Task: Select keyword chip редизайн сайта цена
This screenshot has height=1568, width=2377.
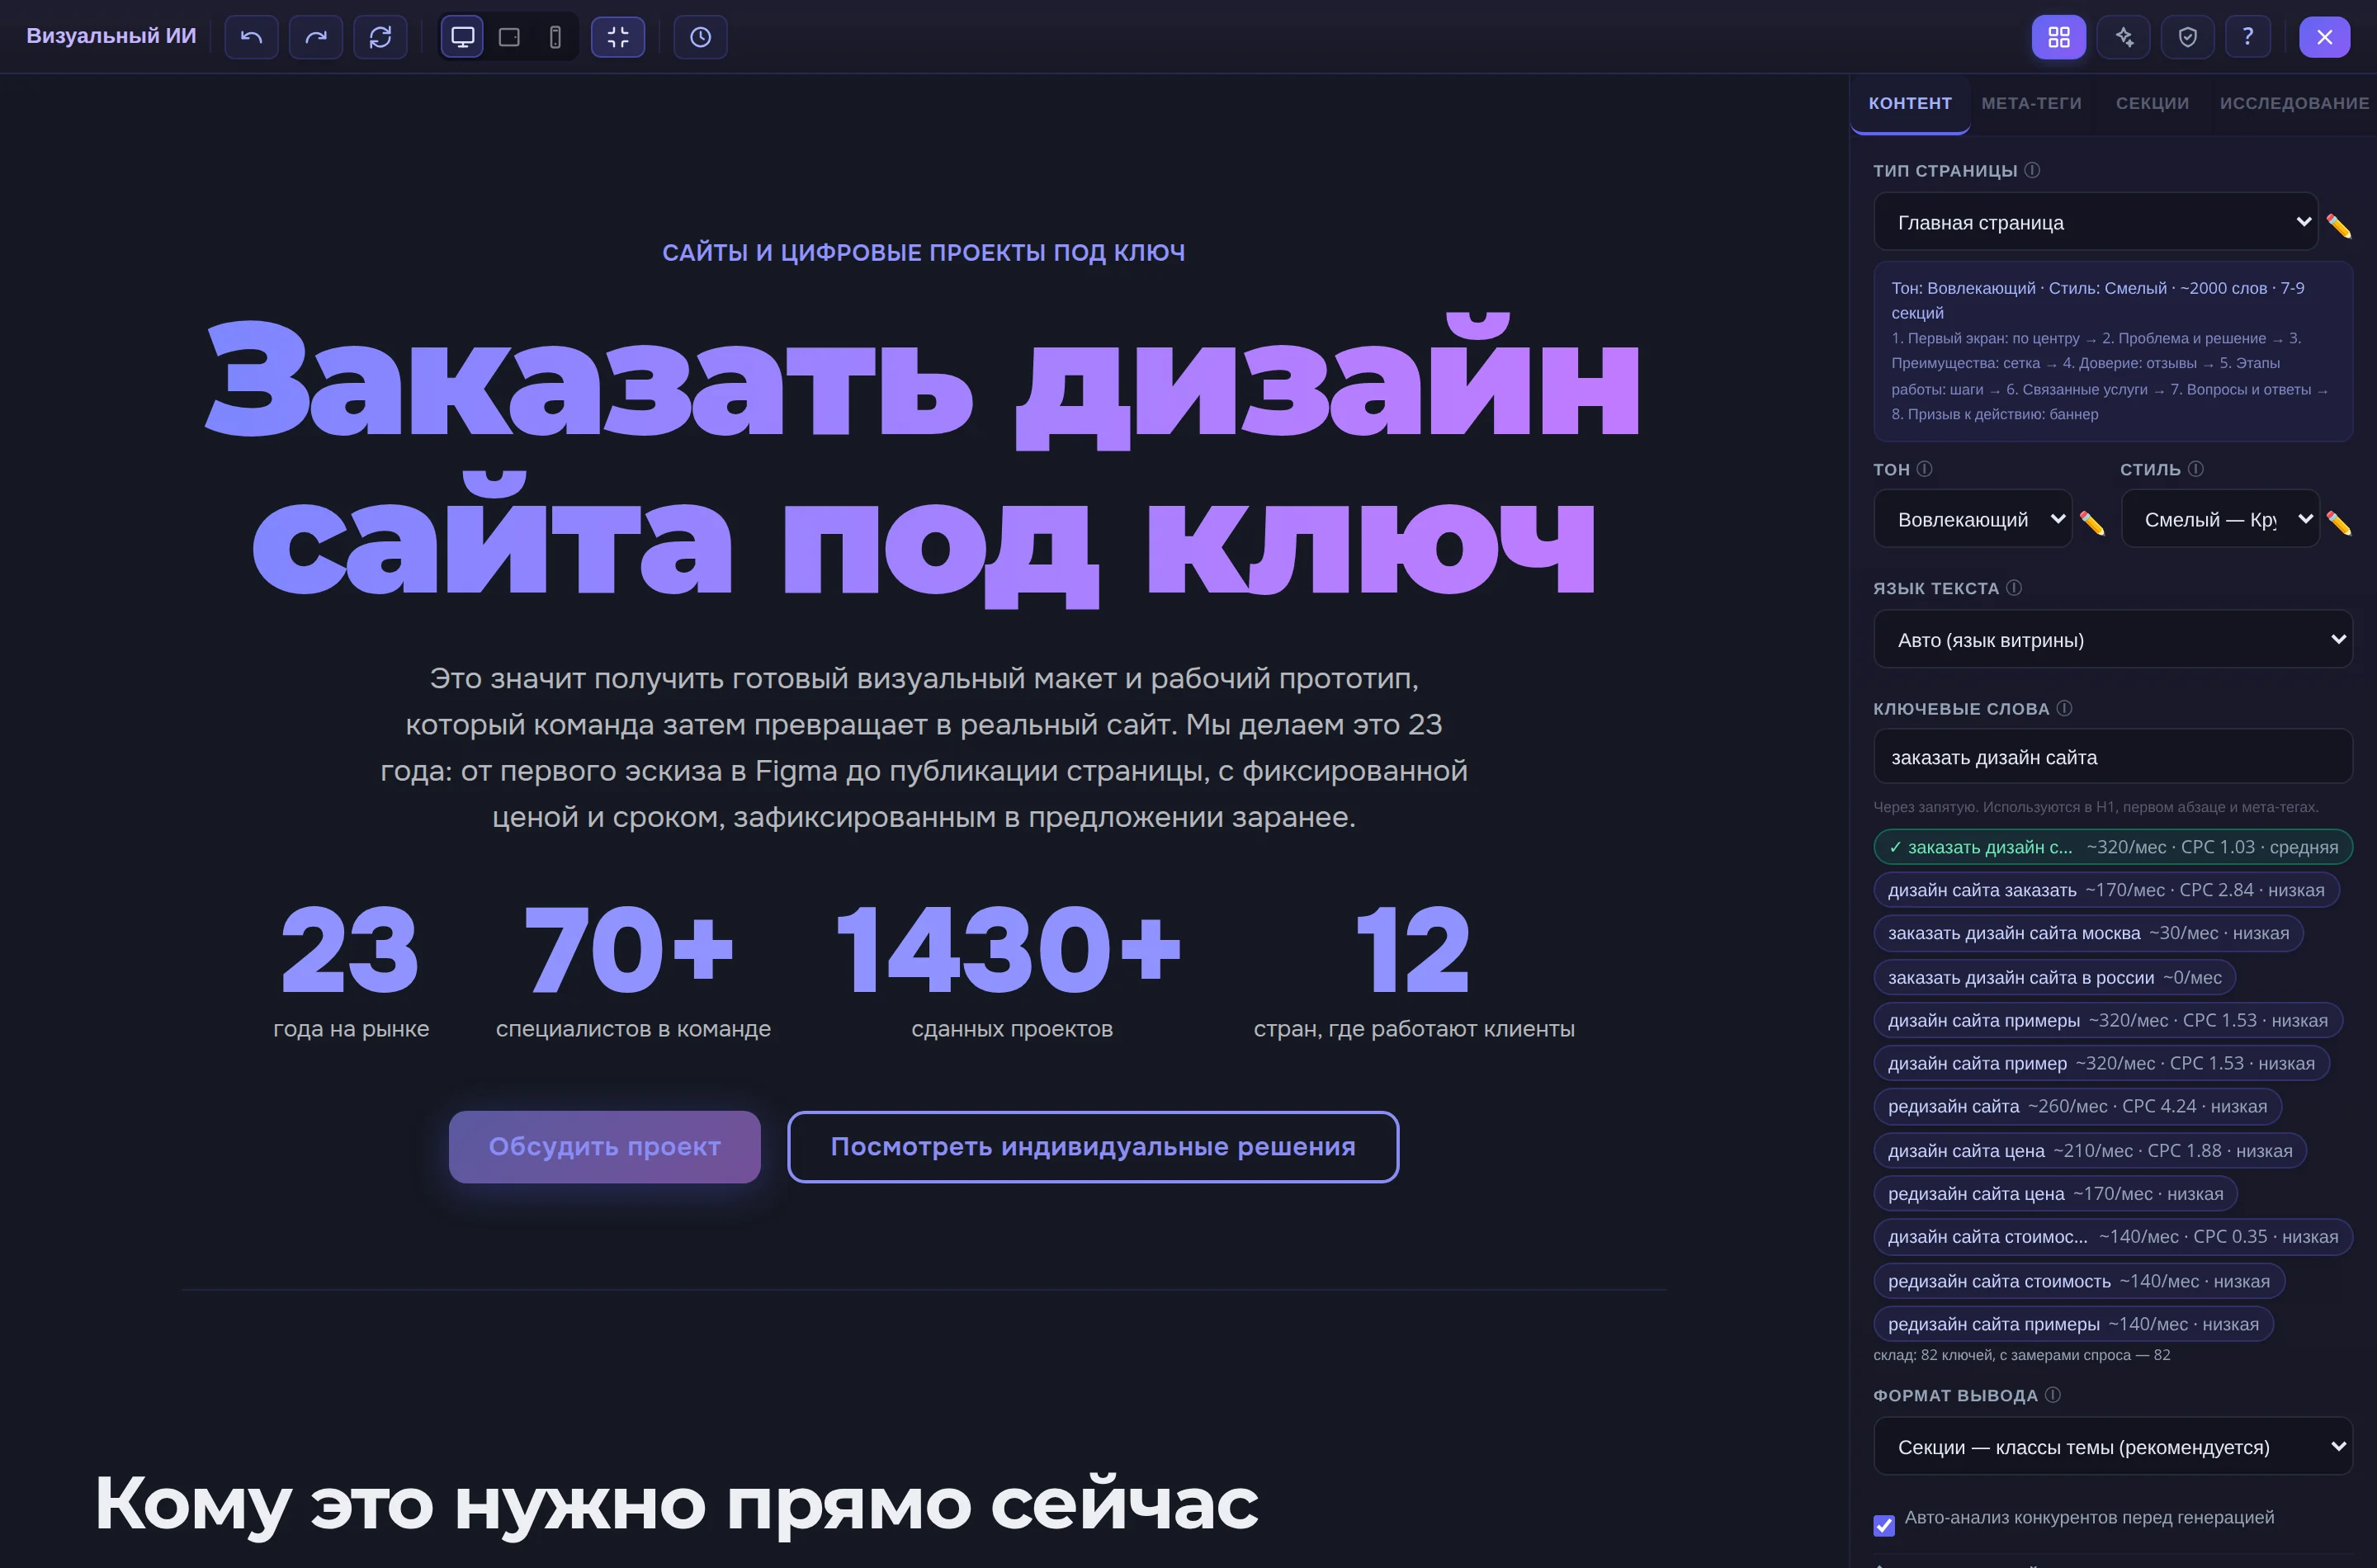Action: [2055, 1194]
